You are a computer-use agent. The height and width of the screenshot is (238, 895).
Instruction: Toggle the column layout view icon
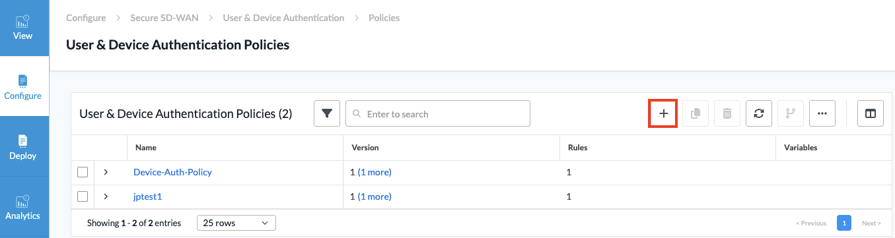[871, 113]
